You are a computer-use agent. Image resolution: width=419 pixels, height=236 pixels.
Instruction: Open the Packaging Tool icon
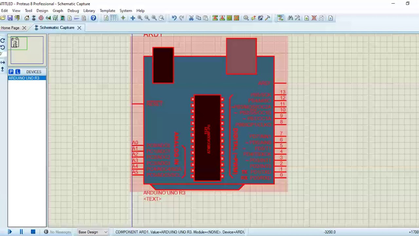tap(261, 18)
